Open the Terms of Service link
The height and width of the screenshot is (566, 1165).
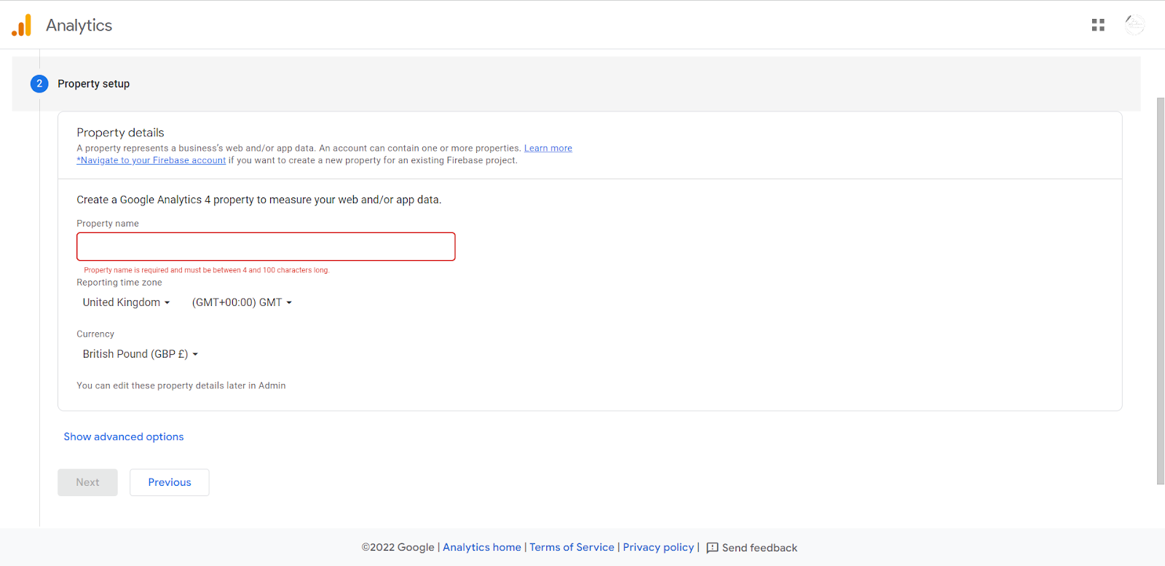click(572, 547)
